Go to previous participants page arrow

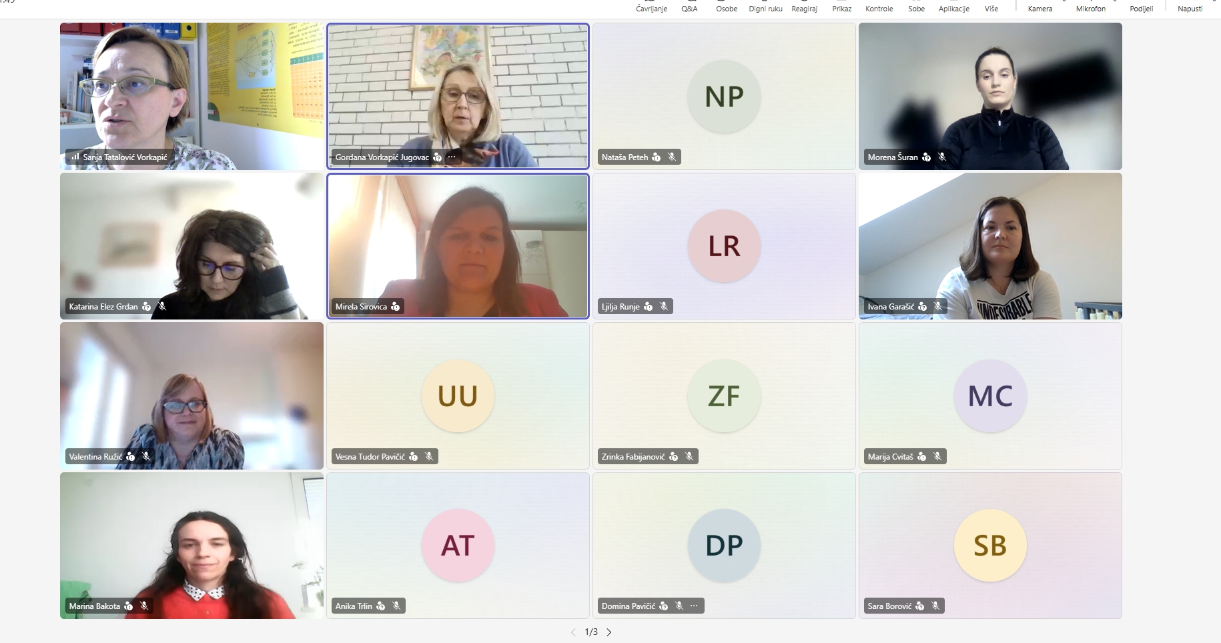click(573, 632)
